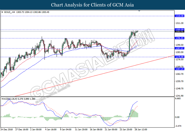Click the MACD 0.00 scale value

tap(177, 117)
